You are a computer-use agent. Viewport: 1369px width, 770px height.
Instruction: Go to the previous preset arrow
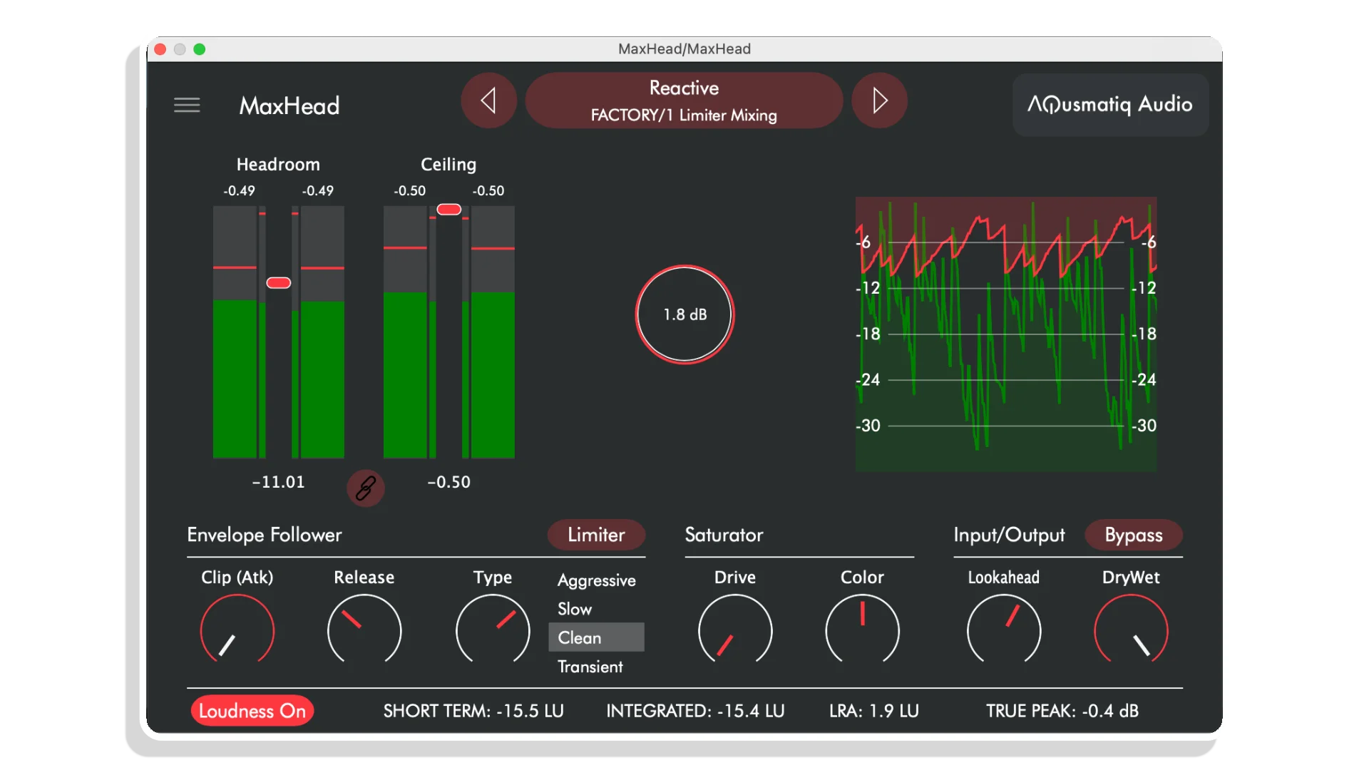point(489,101)
